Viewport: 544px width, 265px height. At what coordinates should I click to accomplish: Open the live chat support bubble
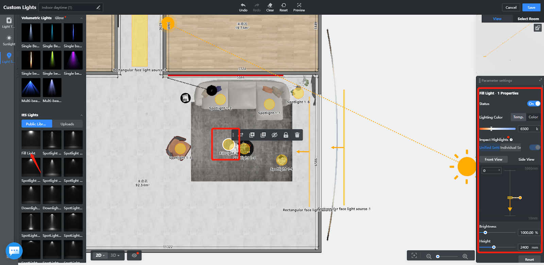14,251
